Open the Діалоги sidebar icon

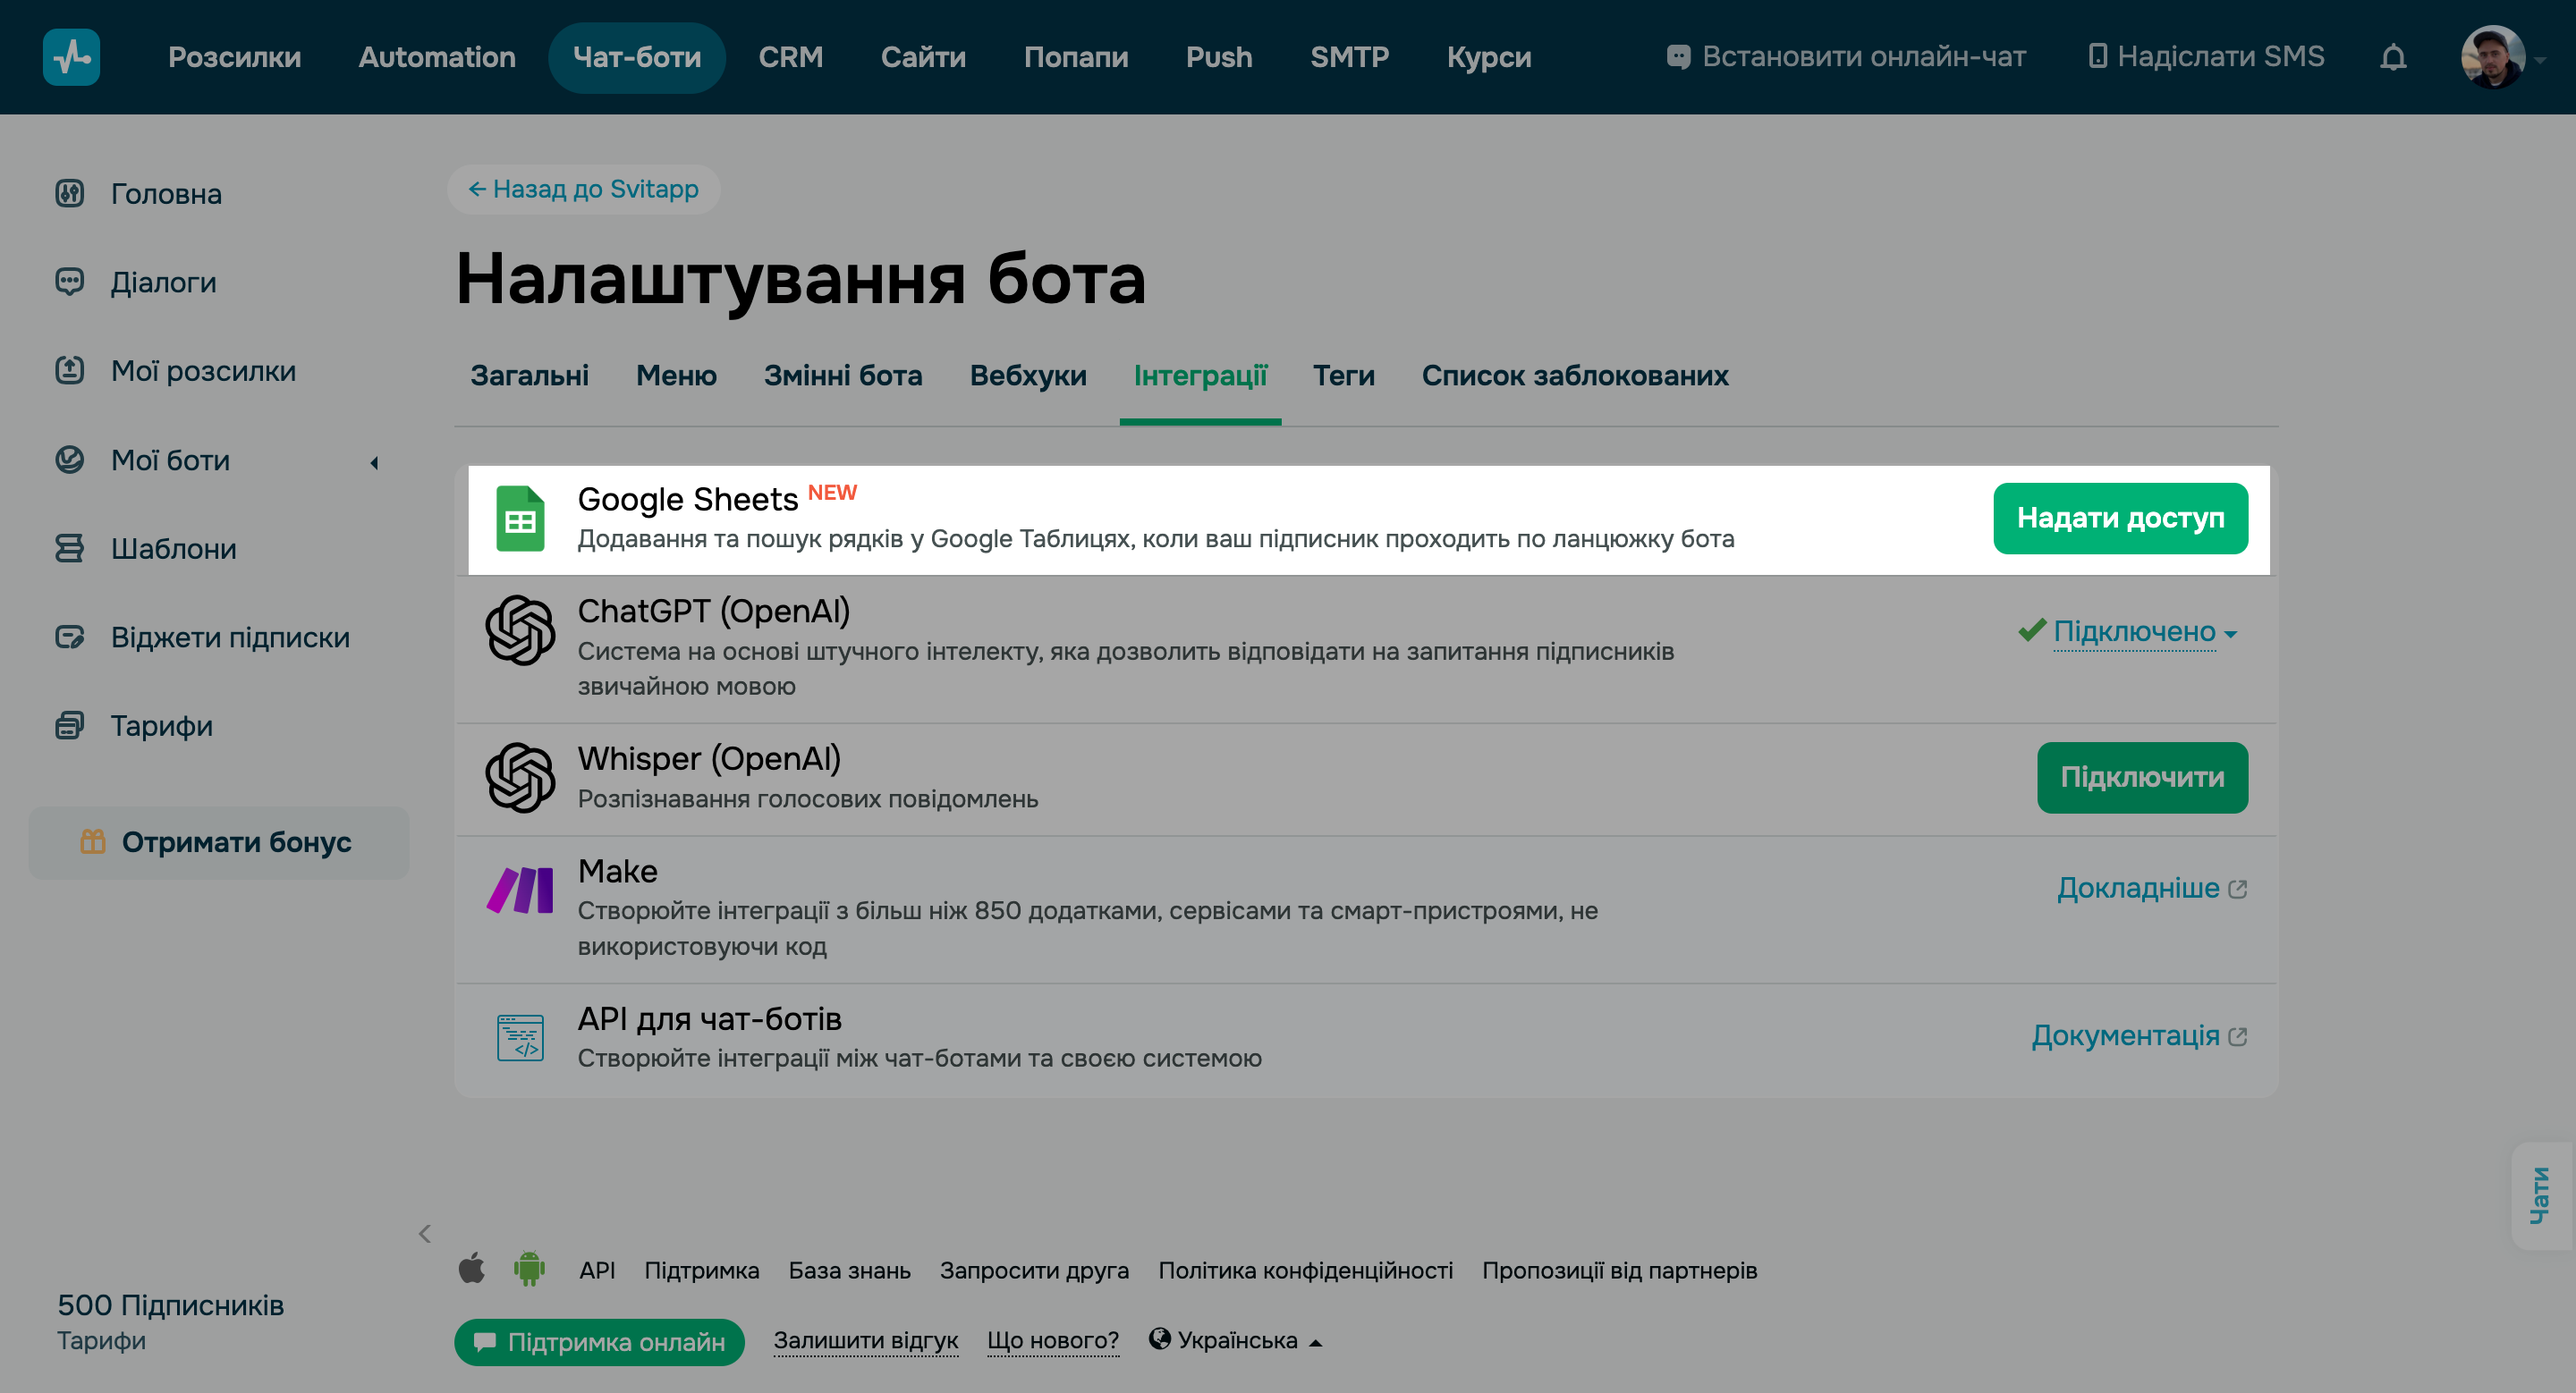point(70,282)
